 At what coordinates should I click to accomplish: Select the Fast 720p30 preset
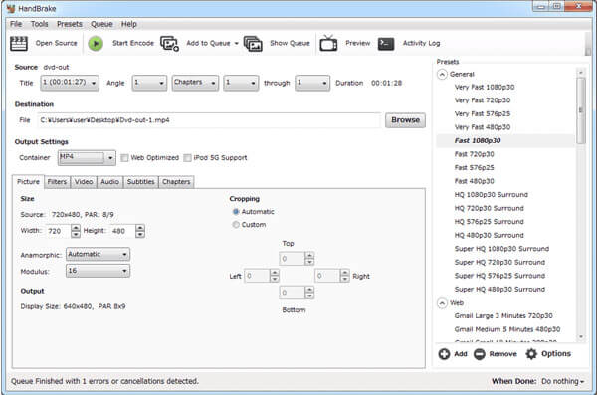pos(474,154)
